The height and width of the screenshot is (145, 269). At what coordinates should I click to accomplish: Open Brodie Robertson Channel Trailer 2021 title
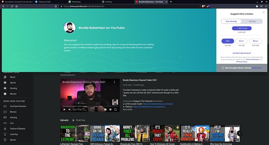coord(140,80)
